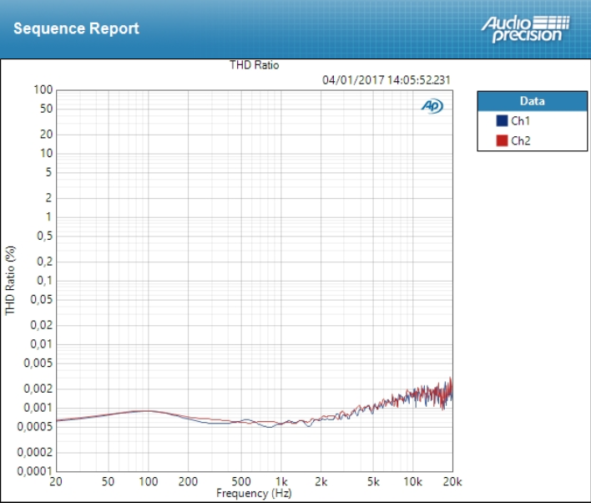Click the 20 tick on frequency axis

tap(56, 483)
